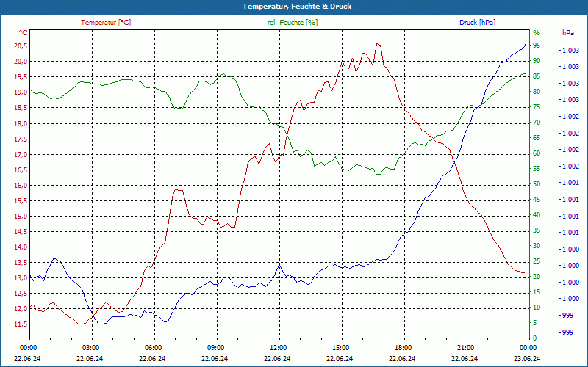Click the 20,5 temperature axis tick

(x=21, y=46)
